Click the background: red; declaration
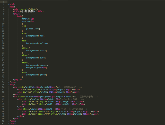165x125 pixels. tap(35, 36)
